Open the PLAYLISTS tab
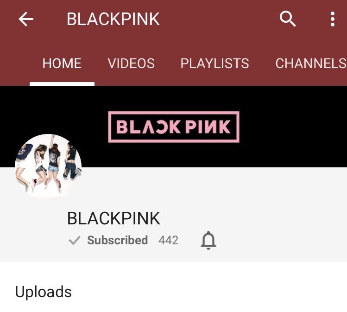 [215, 64]
